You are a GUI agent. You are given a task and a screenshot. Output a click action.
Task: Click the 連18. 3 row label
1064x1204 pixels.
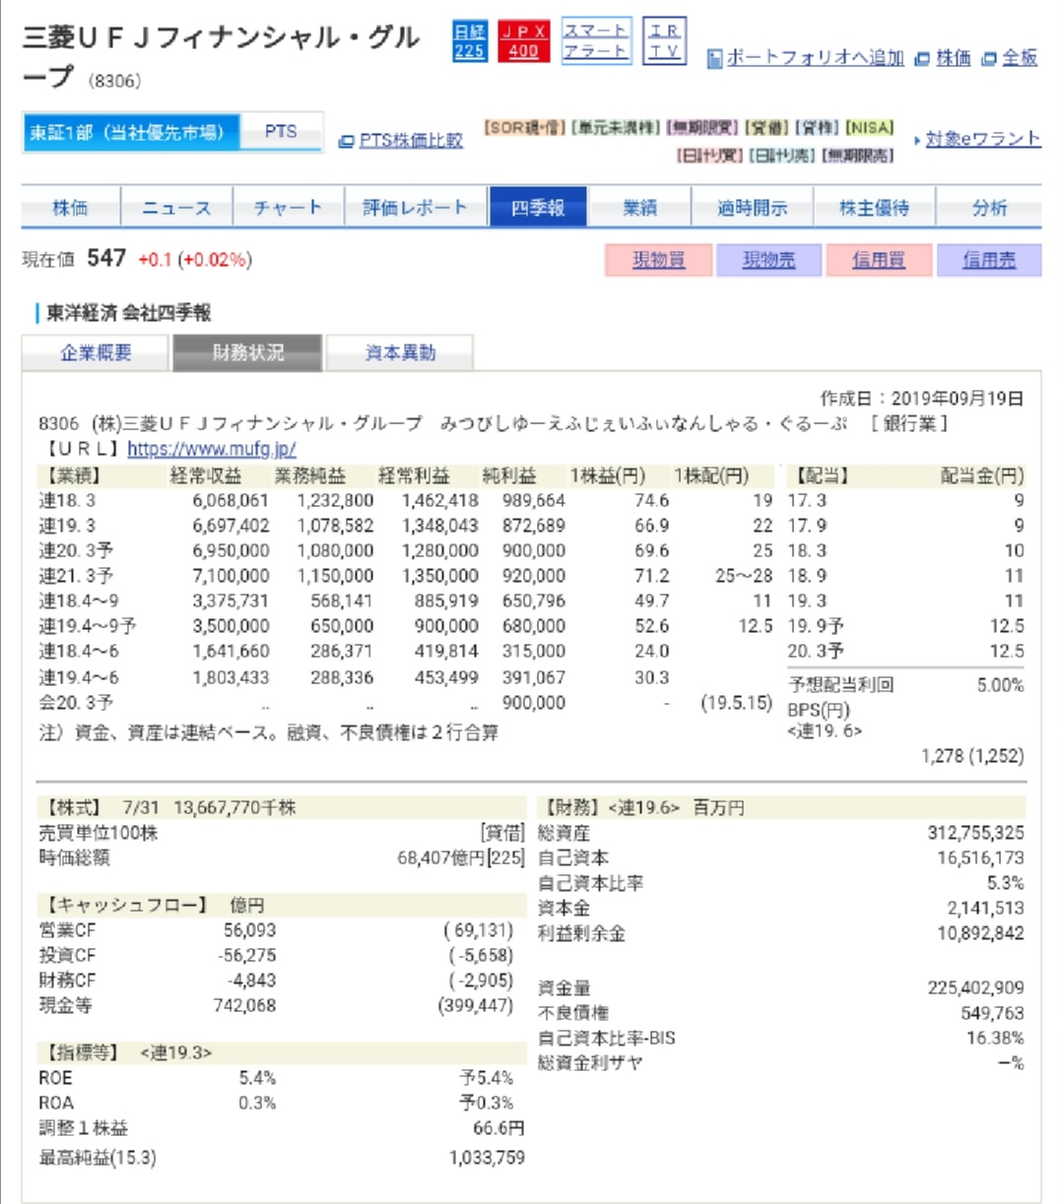(67, 500)
